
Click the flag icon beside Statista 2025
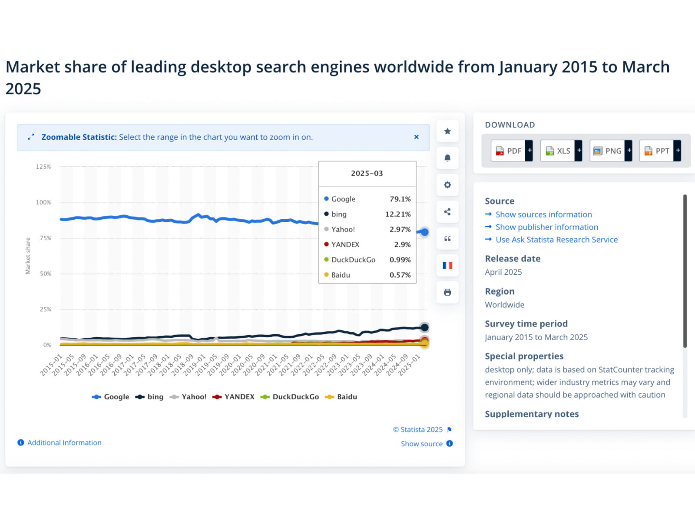click(450, 429)
